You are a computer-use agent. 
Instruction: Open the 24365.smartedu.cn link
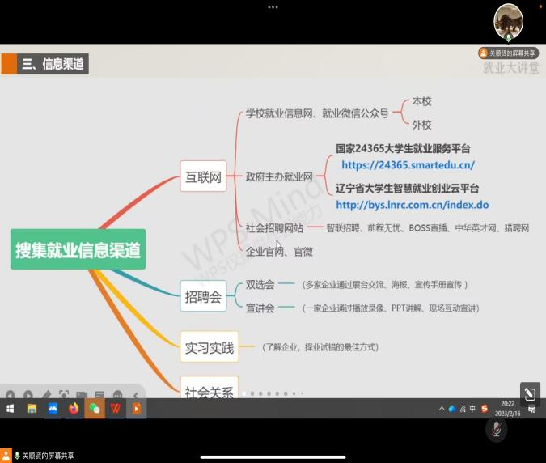click(408, 165)
